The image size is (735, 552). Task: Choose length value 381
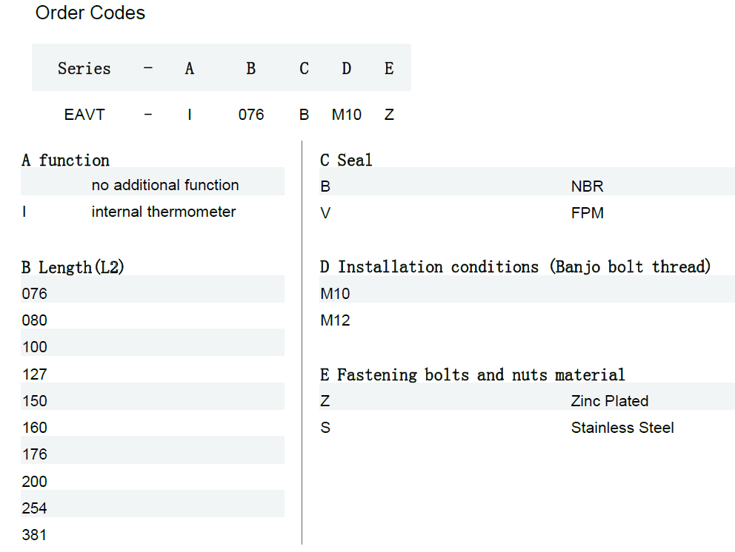[34, 535]
